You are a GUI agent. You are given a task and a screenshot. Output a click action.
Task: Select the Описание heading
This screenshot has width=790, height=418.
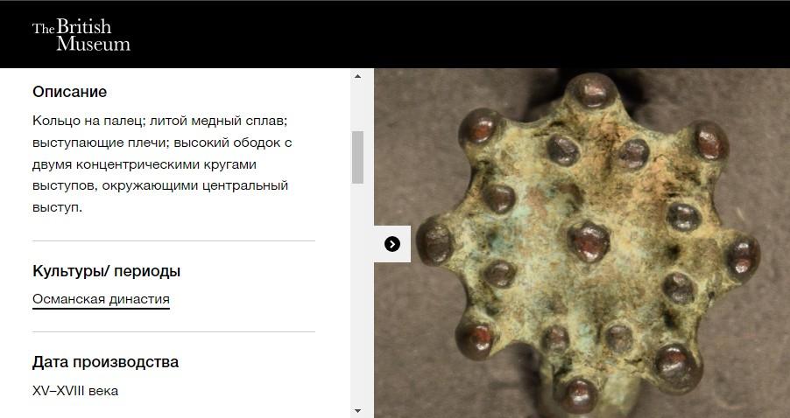[69, 92]
